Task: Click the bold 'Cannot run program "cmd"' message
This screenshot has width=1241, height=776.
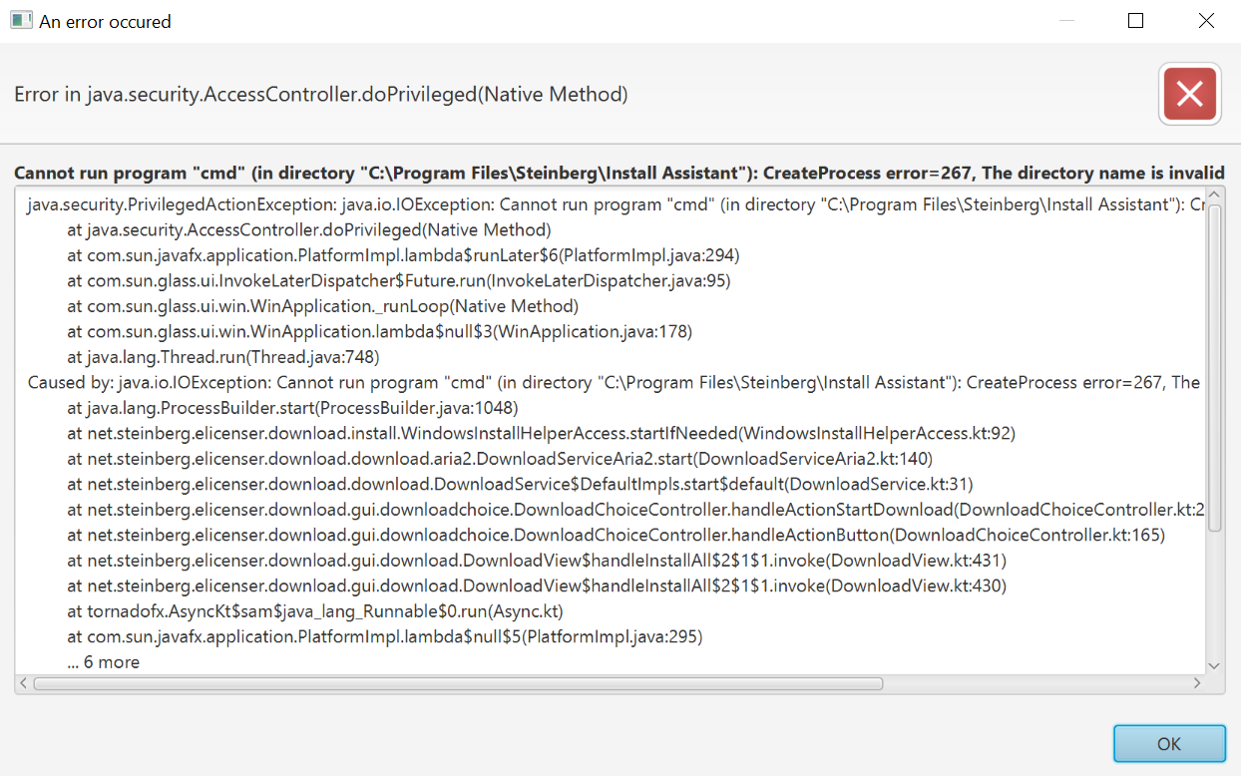Action: pos(620,174)
